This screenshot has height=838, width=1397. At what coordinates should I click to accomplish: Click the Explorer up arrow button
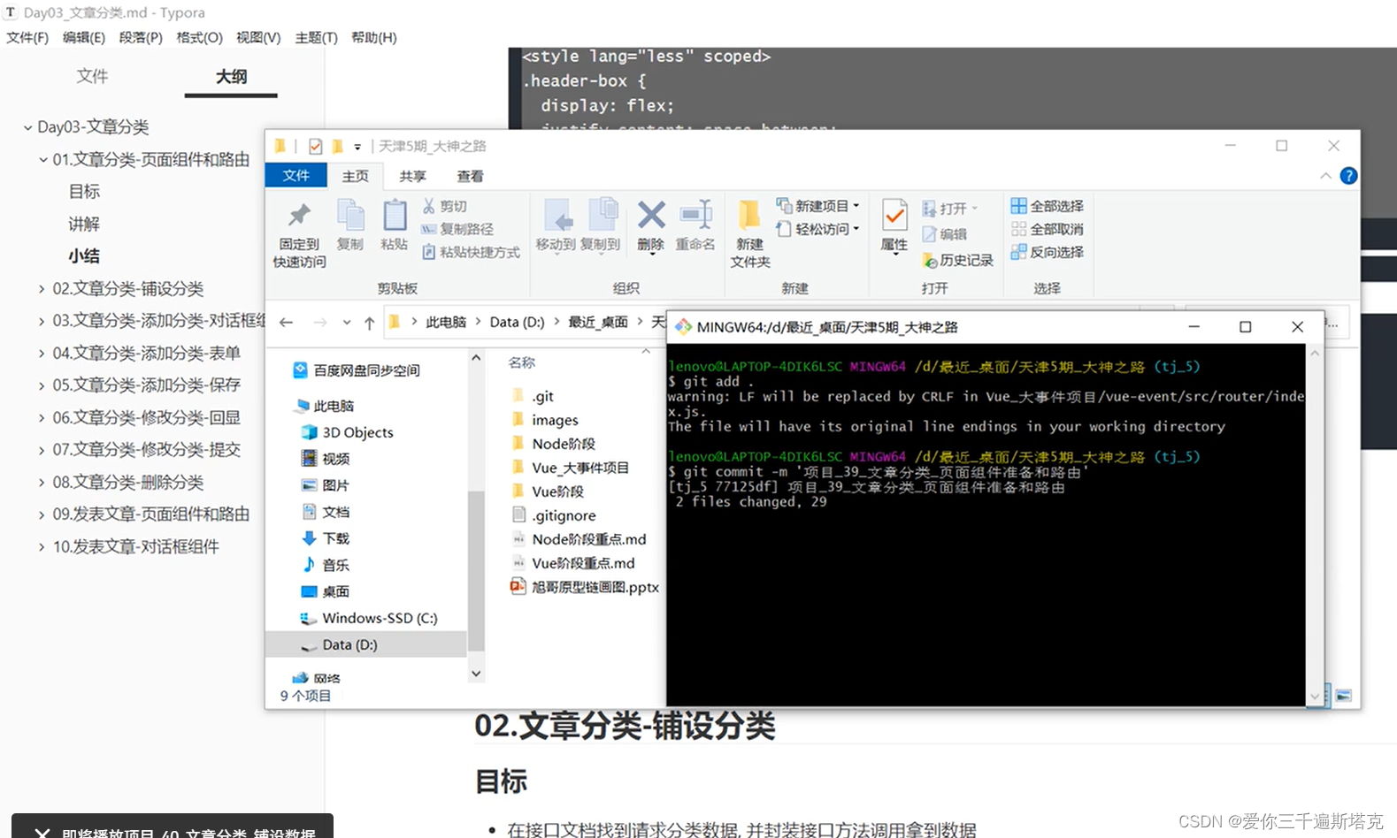click(x=370, y=323)
